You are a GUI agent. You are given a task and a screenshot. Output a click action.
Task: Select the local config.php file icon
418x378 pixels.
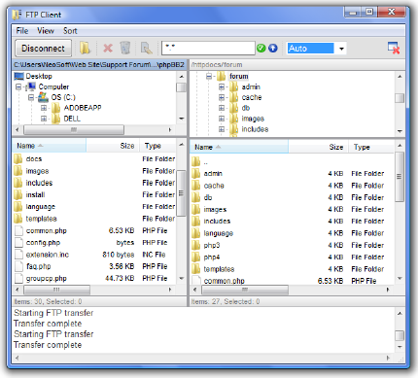(19, 243)
